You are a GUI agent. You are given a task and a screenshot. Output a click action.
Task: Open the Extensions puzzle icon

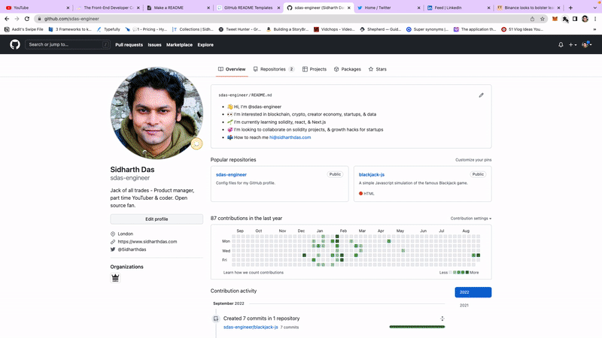click(x=565, y=19)
